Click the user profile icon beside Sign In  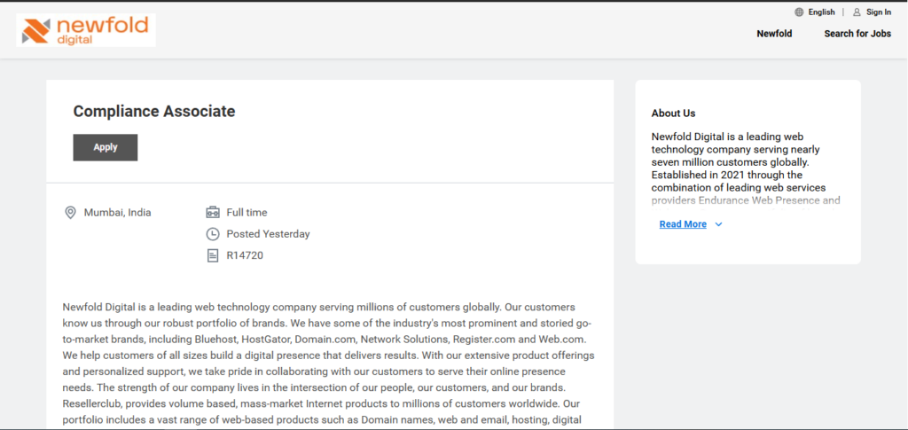point(857,12)
